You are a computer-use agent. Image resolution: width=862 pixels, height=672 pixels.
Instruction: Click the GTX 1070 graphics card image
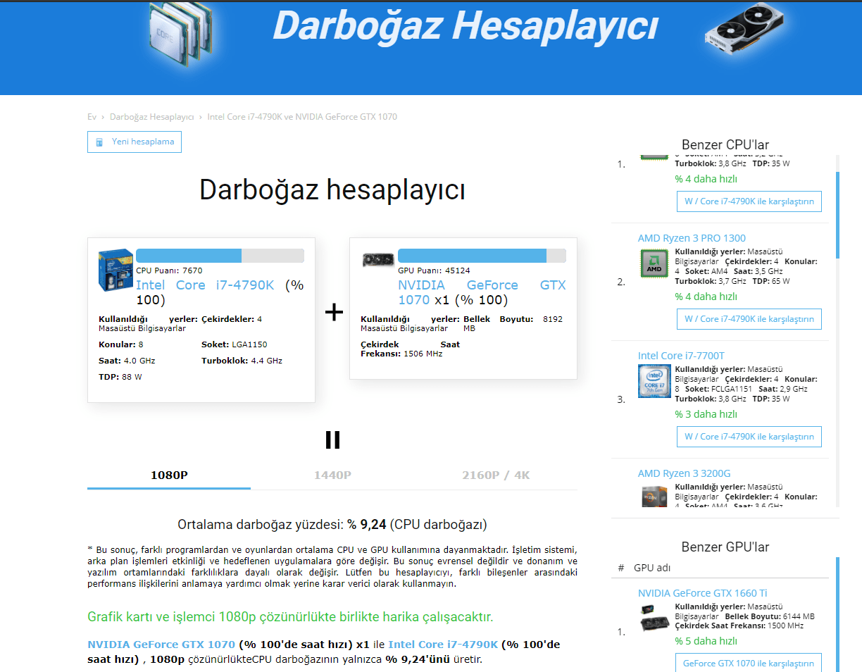(377, 260)
